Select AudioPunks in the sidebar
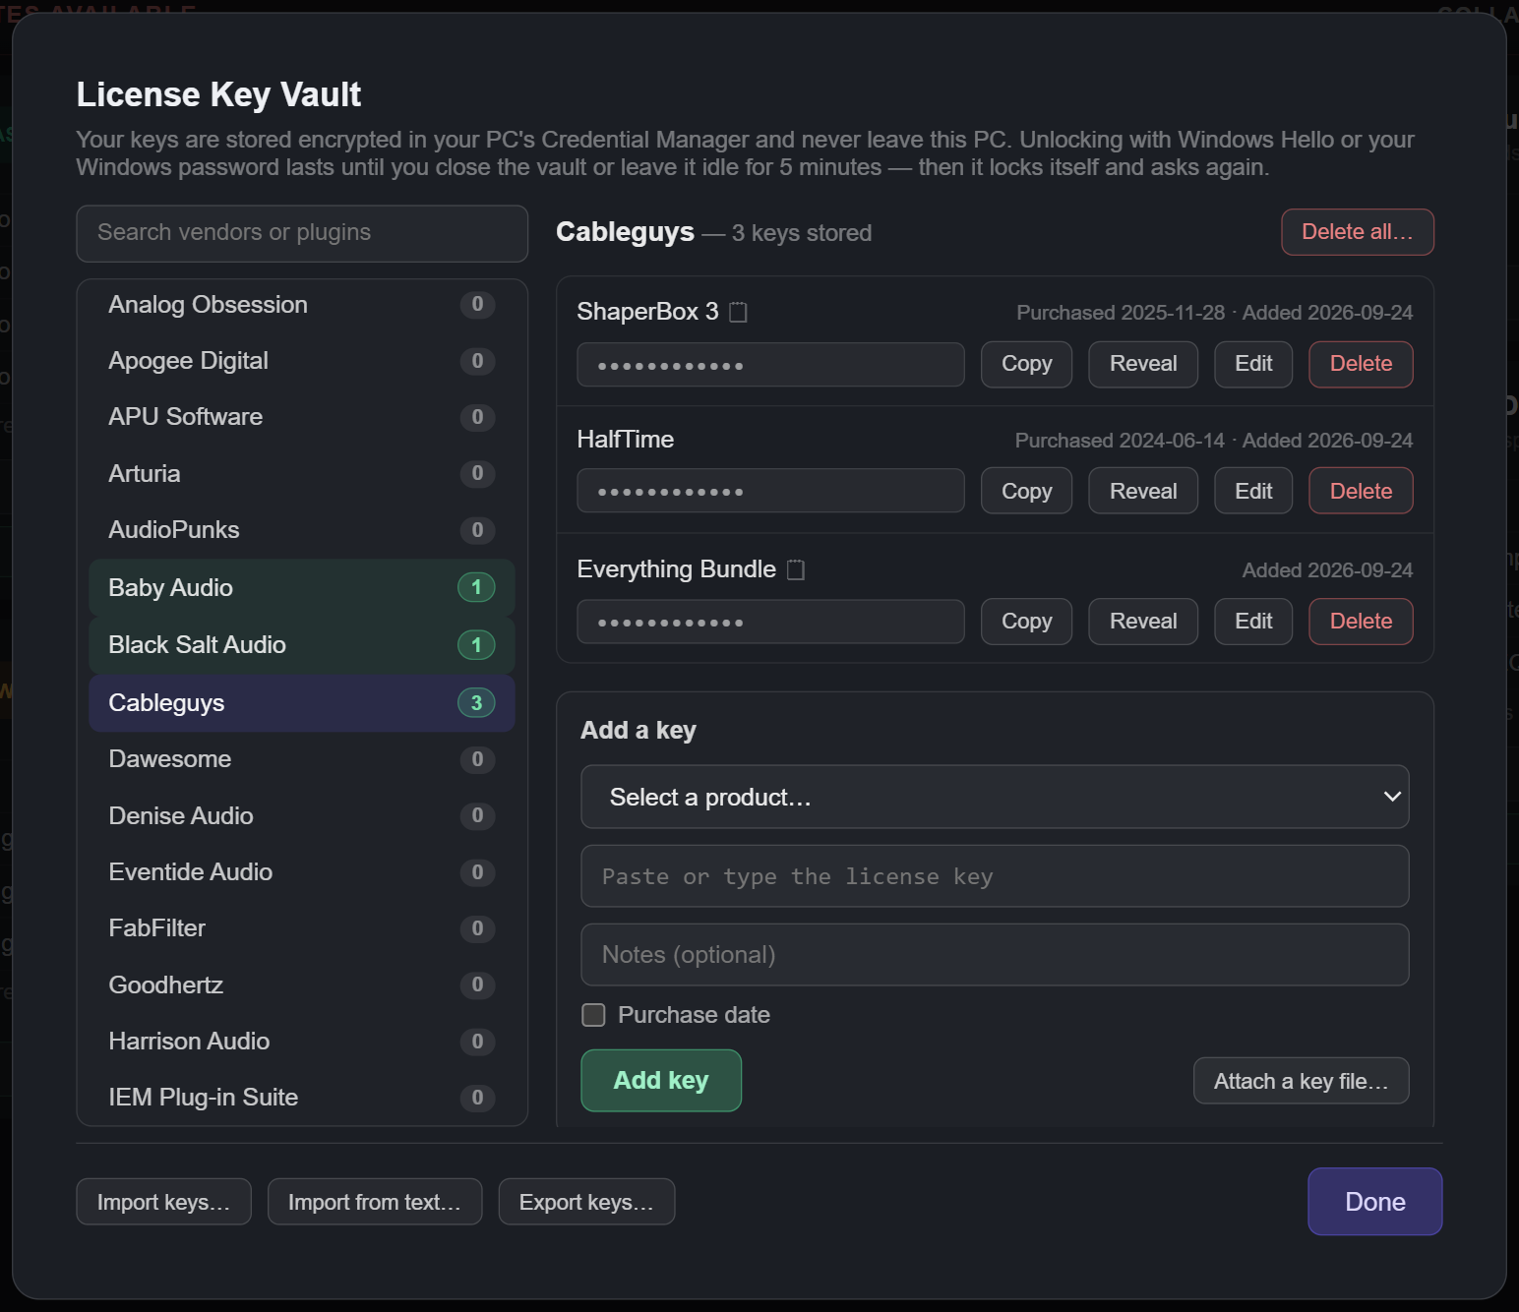The width and height of the screenshot is (1519, 1312). tap(302, 530)
